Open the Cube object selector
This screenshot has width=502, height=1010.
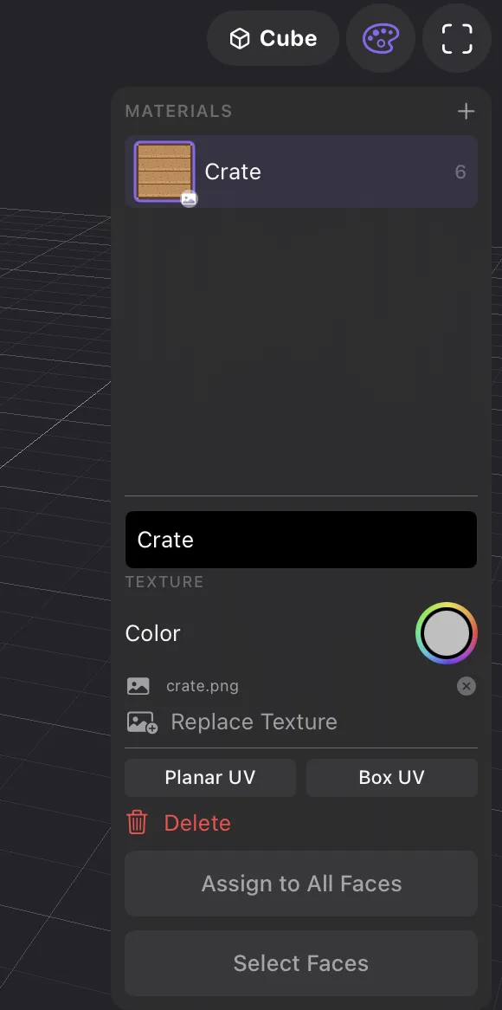pyautogui.click(x=273, y=39)
